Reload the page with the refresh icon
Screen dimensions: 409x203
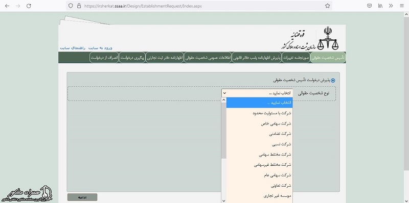pyautogui.click(x=29, y=6)
